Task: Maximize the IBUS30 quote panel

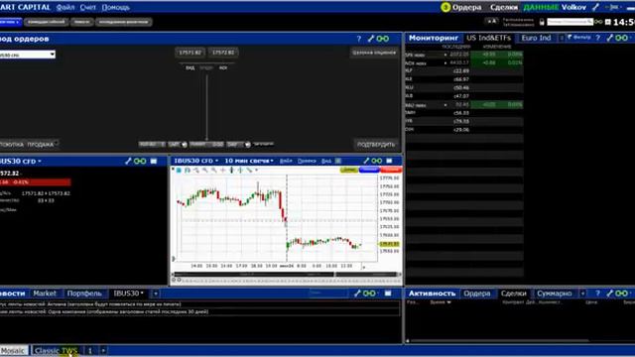Action: [x=154, y=161]
